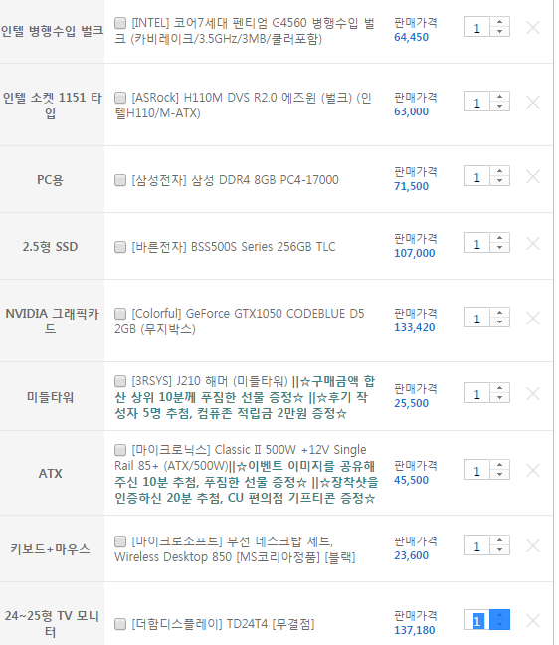Delete the BSS500S 256GB SSD row
Image resolution: width=559 pixels, height=645 pixels.
point(533,244)
